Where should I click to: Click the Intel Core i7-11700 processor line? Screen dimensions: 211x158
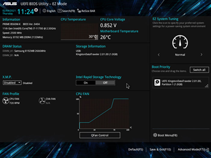click(x=29, y=29)
